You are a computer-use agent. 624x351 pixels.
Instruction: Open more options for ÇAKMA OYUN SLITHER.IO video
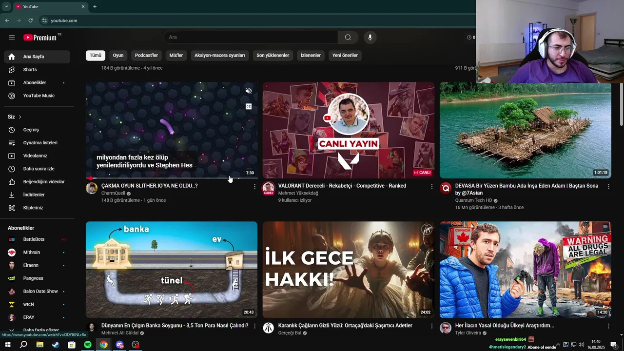[254, 186]
